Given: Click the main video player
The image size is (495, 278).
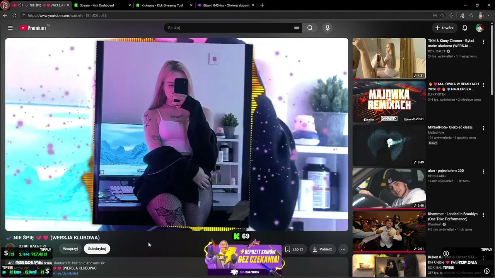Looking at the screenshot, I should pyautogui.click(x=177, y=134).
